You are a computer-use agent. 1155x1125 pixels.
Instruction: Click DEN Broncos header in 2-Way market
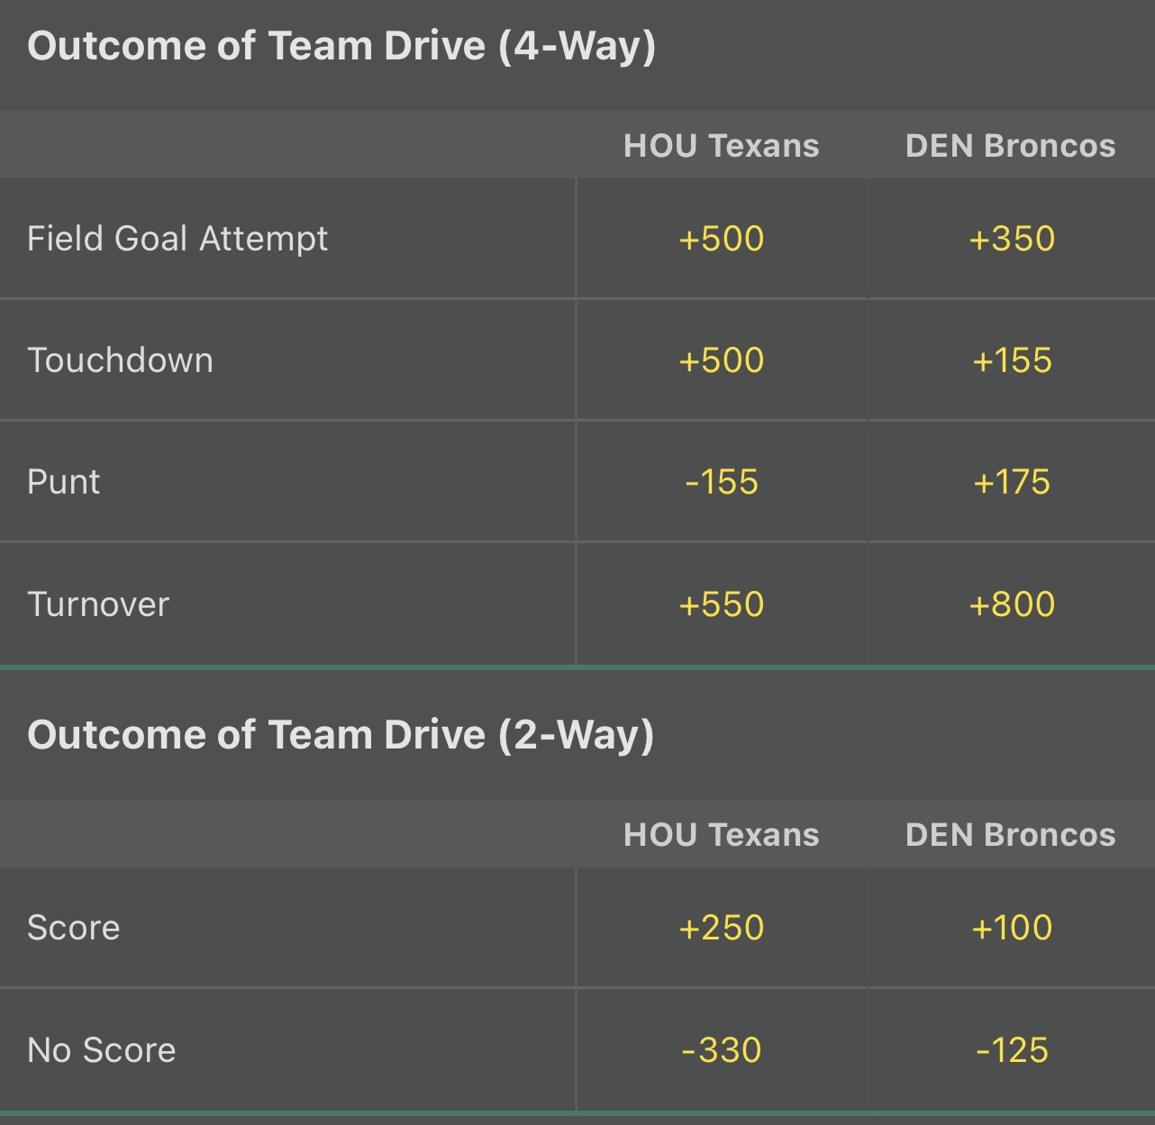(x=1010, y=835)
